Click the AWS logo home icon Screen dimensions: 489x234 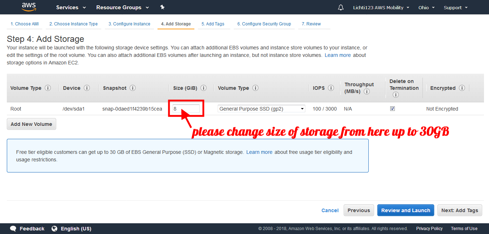(29, 7)
